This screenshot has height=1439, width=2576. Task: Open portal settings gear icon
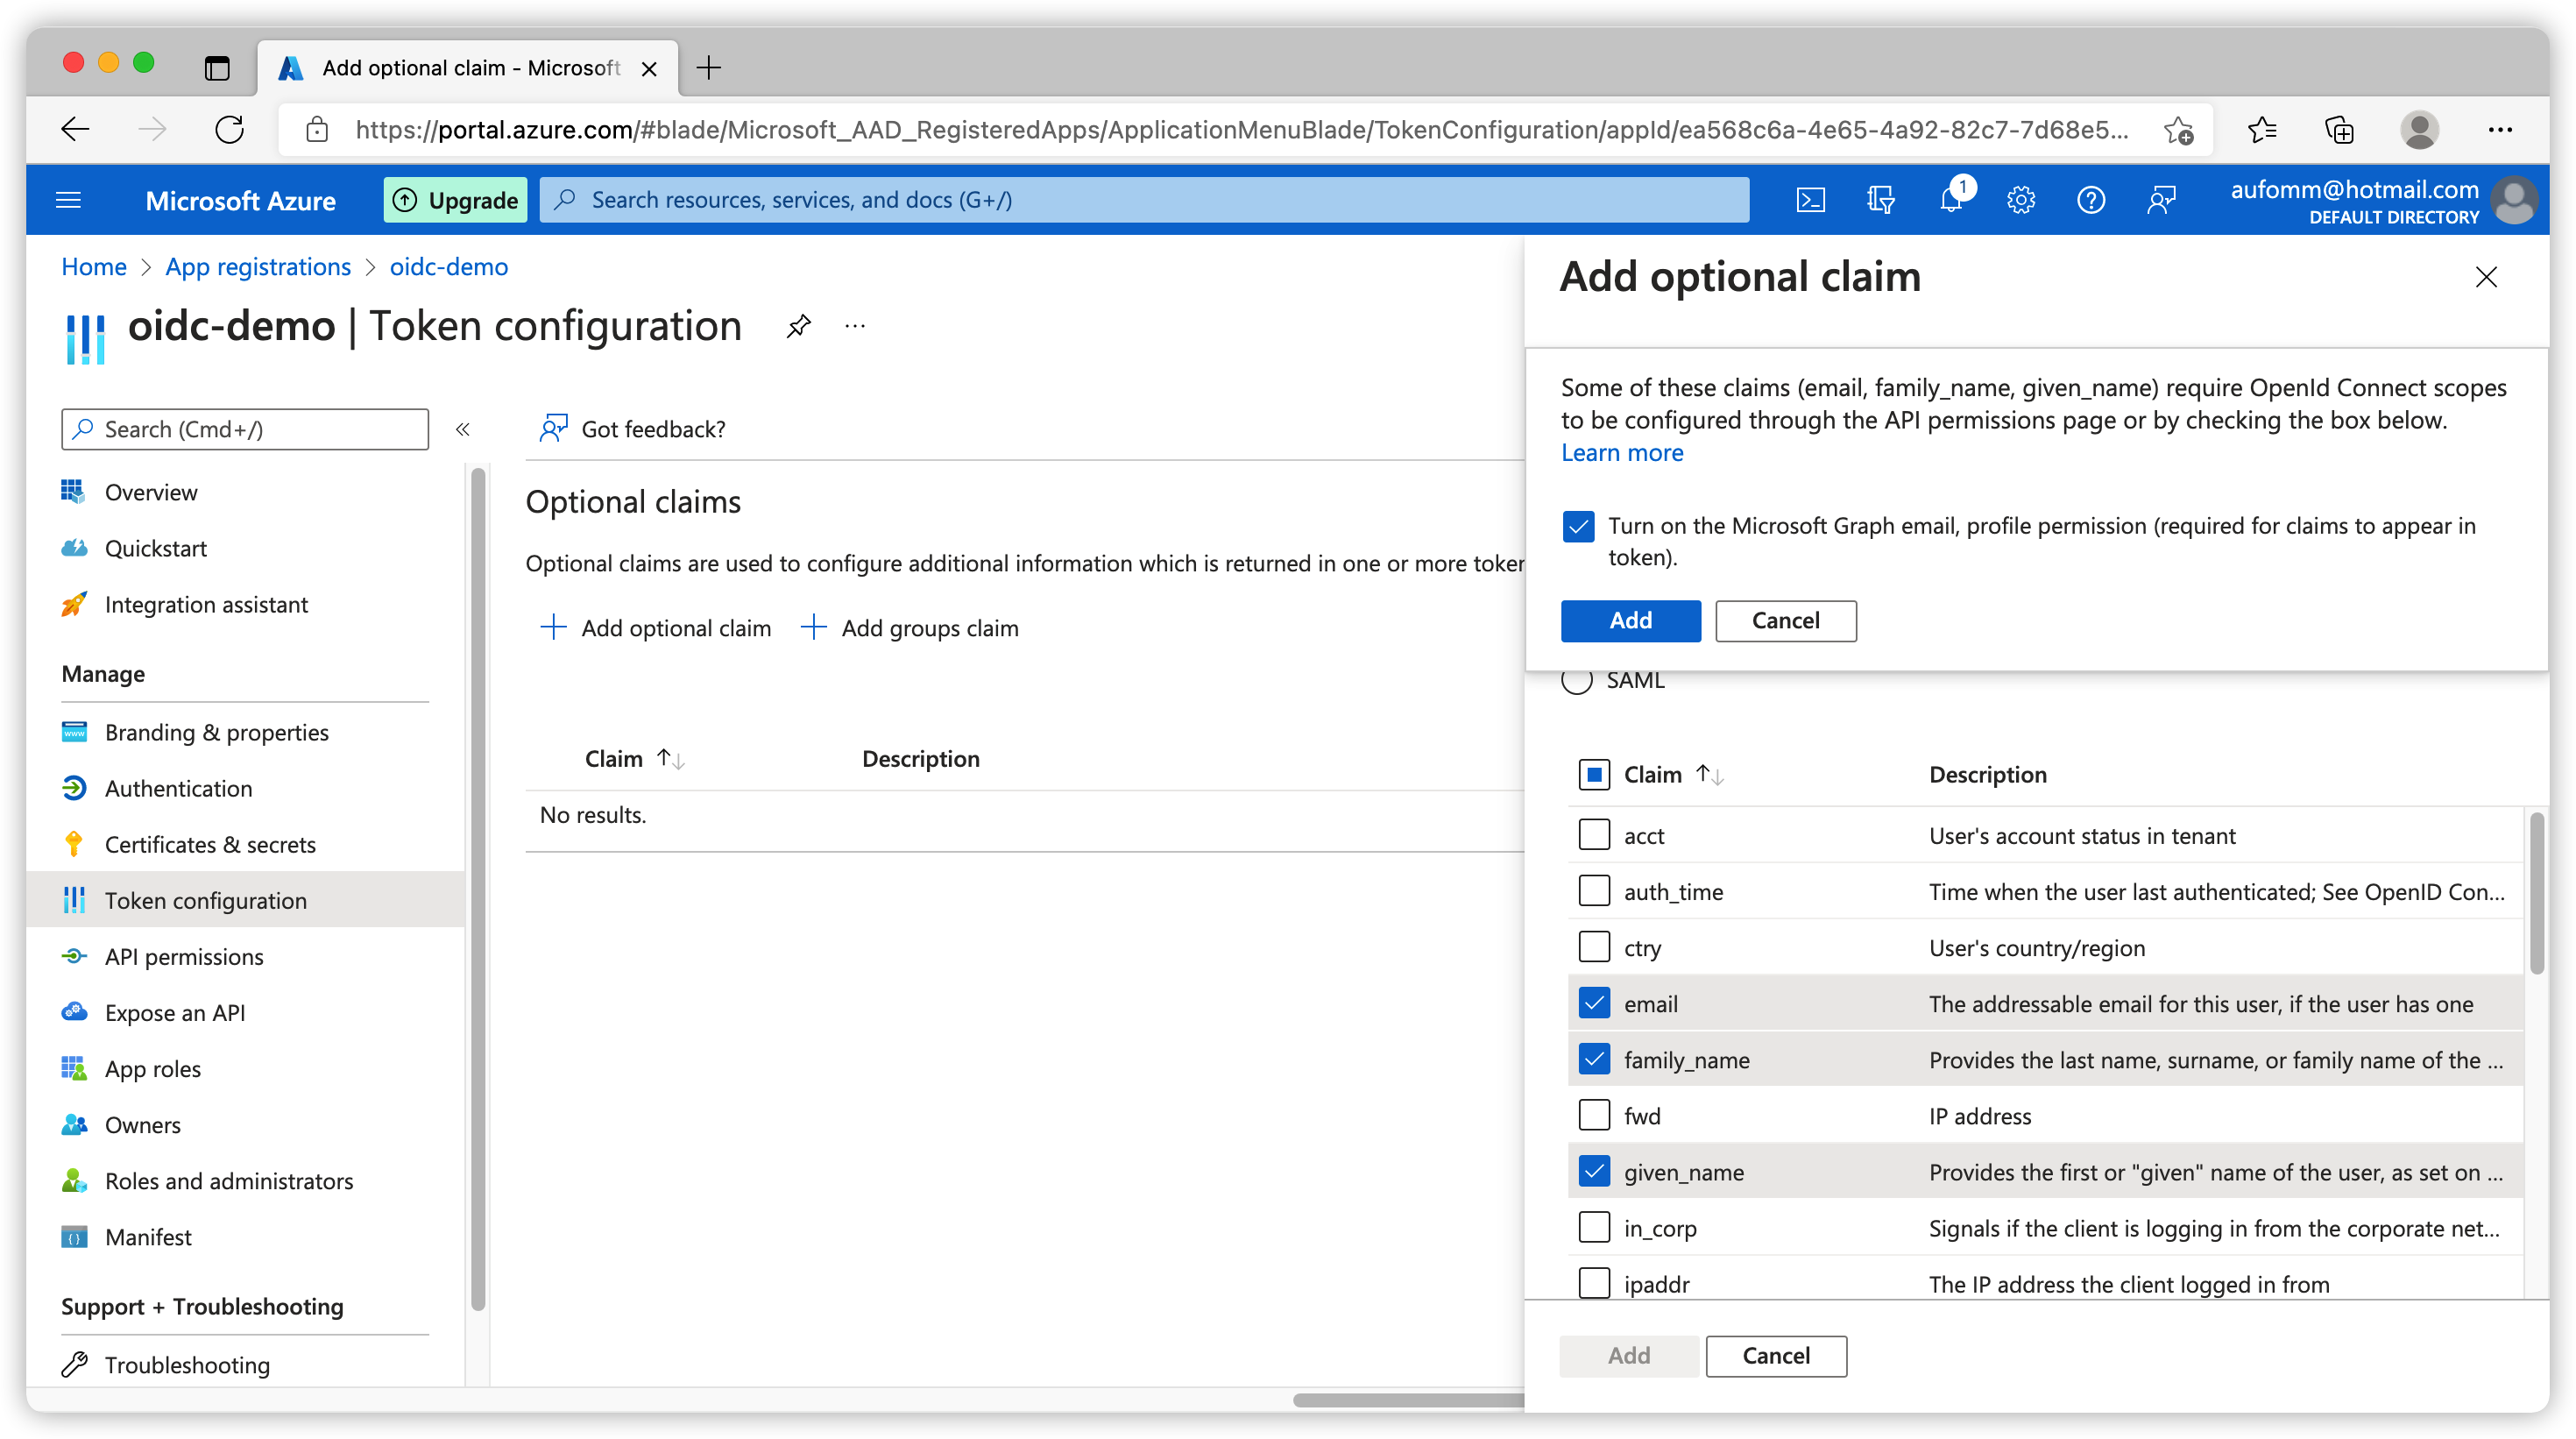(x=2021, y=200)
